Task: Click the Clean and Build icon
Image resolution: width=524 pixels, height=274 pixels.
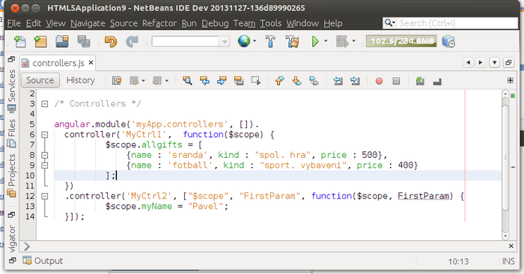Action: pyautogui.click(x=292, y=41)
